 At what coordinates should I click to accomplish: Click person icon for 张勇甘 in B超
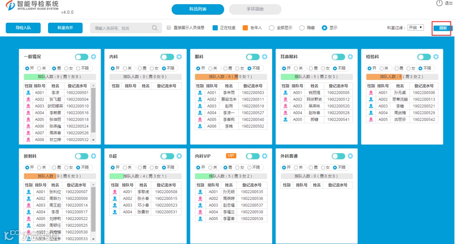tap(115, 212)
